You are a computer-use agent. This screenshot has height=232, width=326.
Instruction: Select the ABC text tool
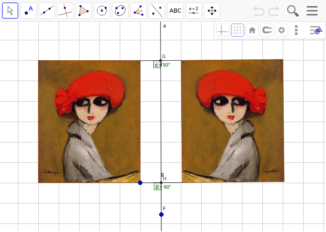[175, 11]
